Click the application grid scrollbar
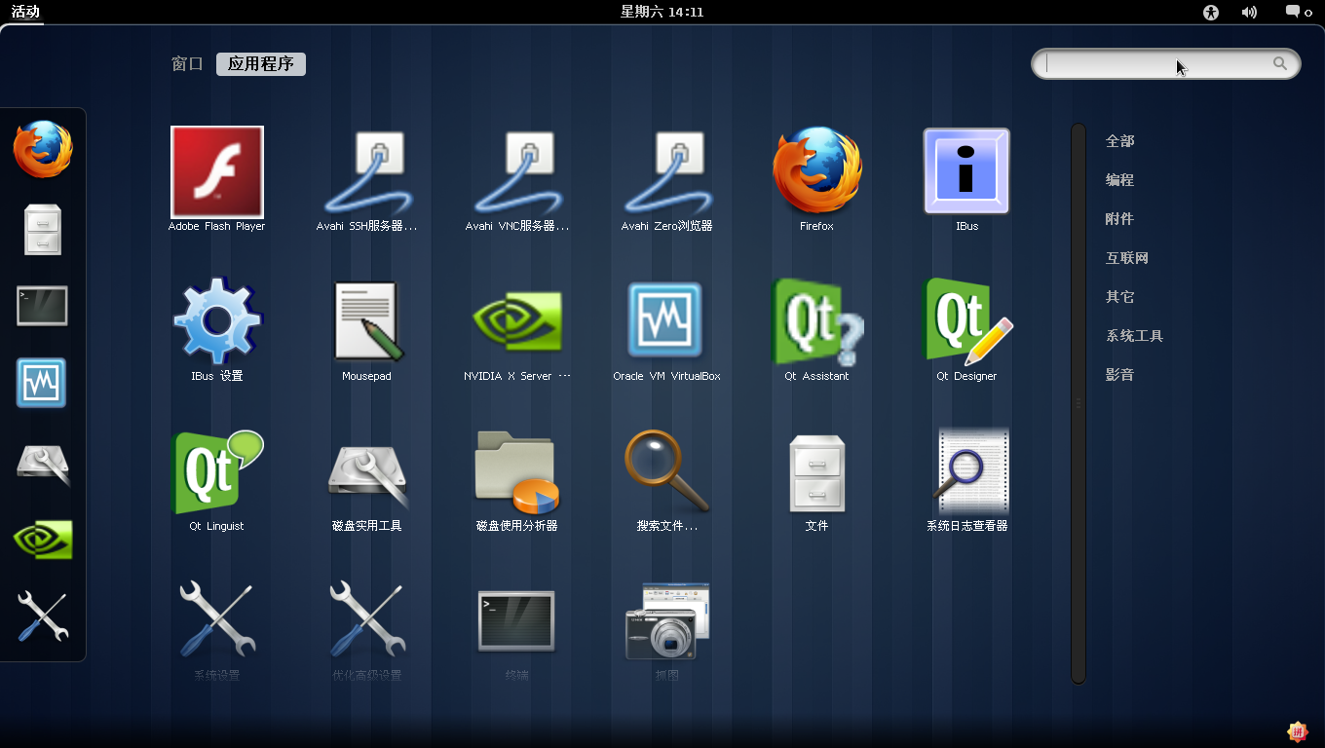Viewport: 1325px width, 748px height. click(x=1078, y=403)
